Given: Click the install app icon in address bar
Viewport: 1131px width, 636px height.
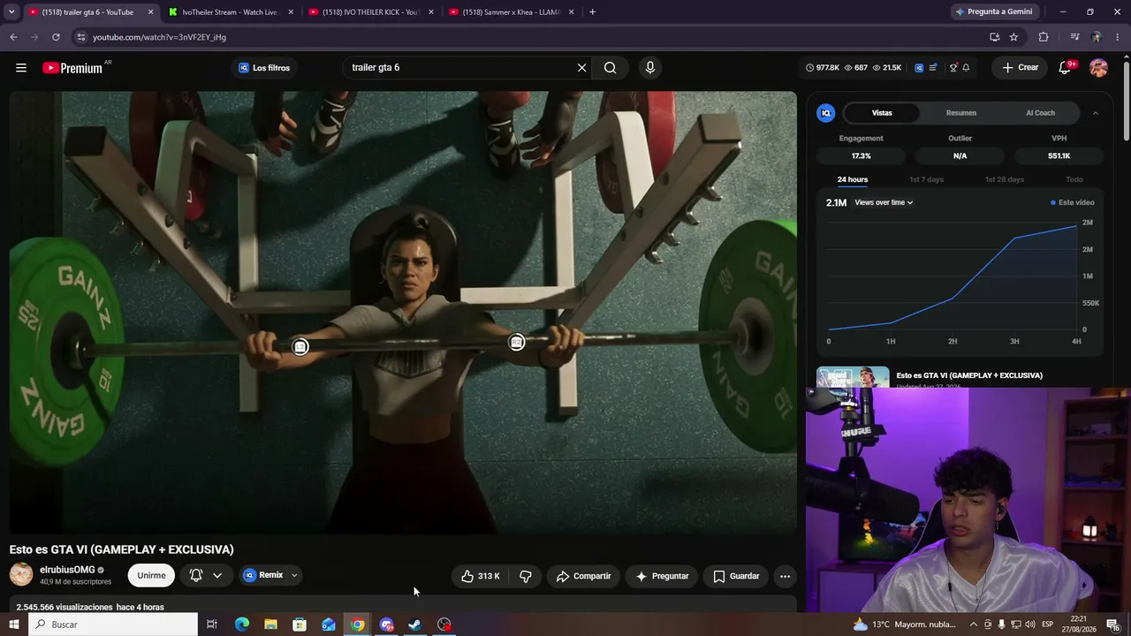Looking at the screenshot, I should (994, 37).
